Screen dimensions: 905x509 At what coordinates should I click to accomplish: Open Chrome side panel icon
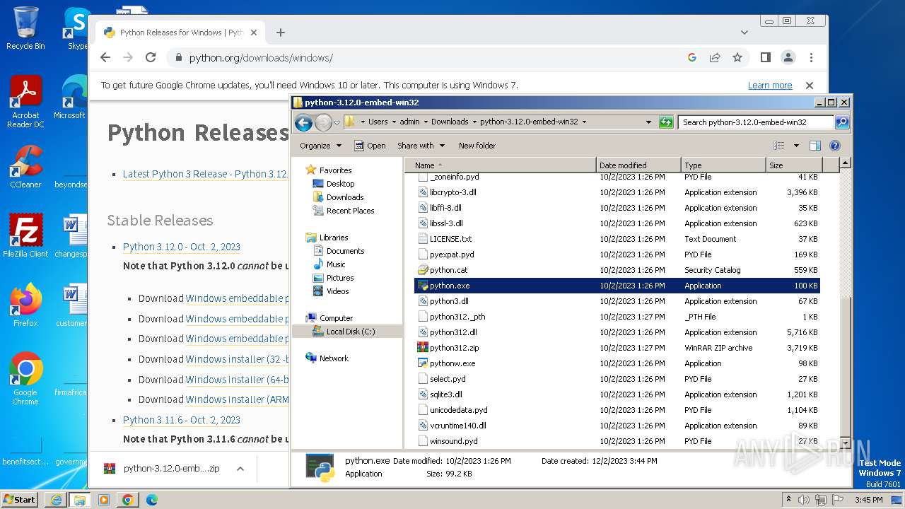pos(765,58)
